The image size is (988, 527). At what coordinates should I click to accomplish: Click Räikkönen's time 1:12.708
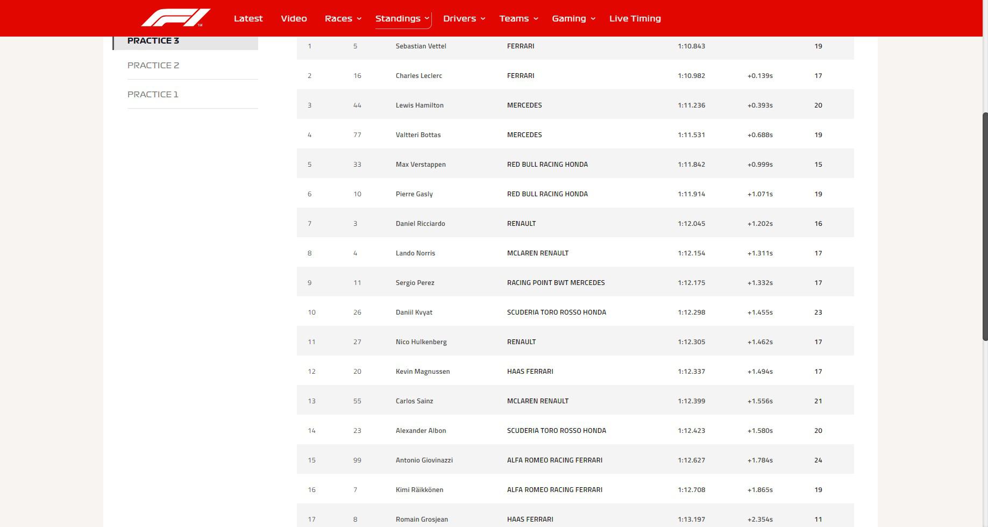pyautogui.click(x=691, y=490)
